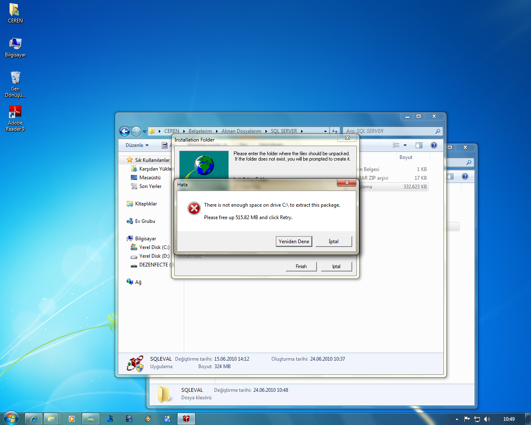Image resolution: width=531 pixels, height=425 pixels.
Task: Click İptal beside the Finish button
Action: coord(336,266)
